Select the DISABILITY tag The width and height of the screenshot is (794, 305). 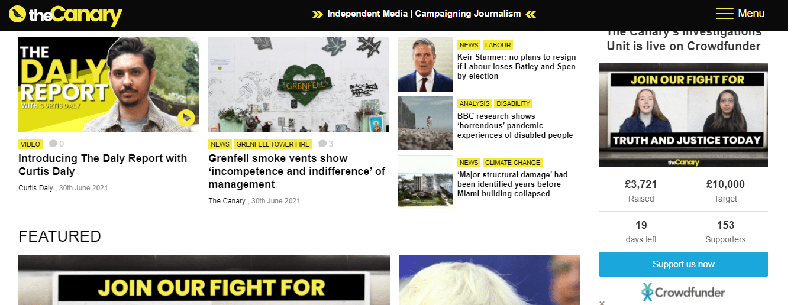513,103
